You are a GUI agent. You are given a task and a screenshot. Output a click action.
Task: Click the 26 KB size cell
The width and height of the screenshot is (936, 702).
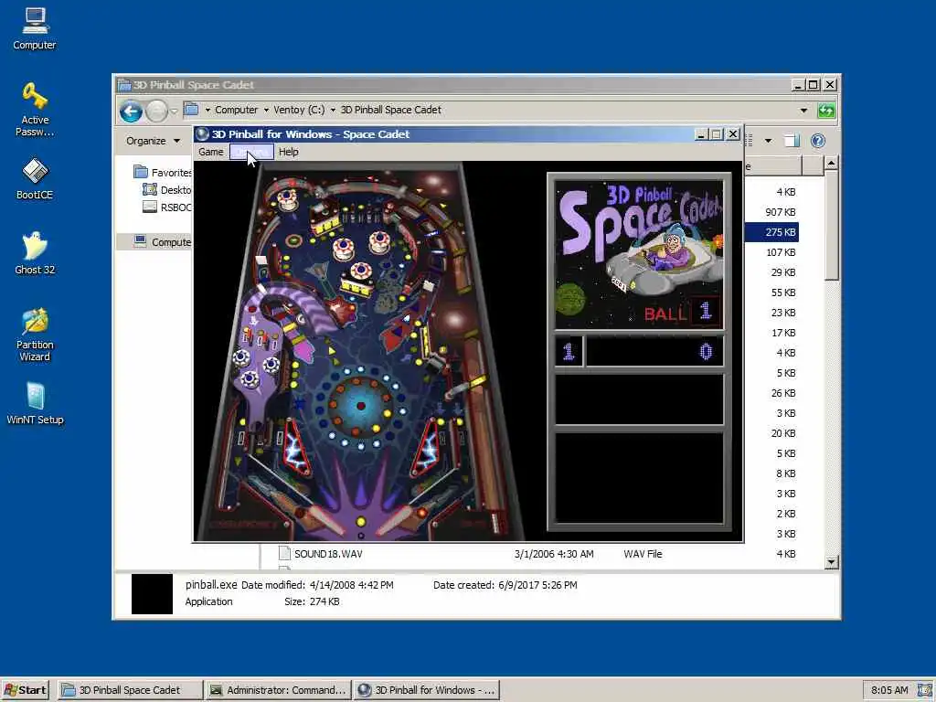click(783, 393)
